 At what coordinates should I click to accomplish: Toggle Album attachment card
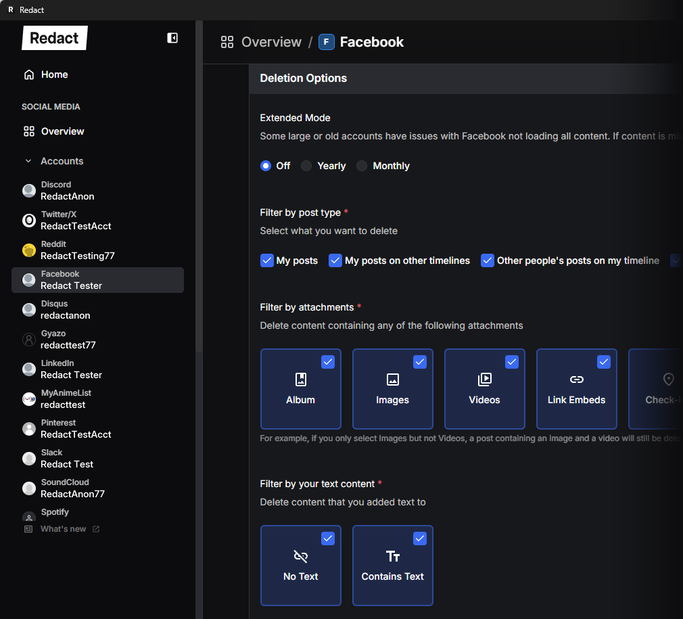[300, 389]
